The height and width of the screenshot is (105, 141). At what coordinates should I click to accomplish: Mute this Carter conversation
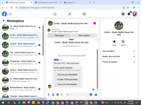click(x=114, y=42)
